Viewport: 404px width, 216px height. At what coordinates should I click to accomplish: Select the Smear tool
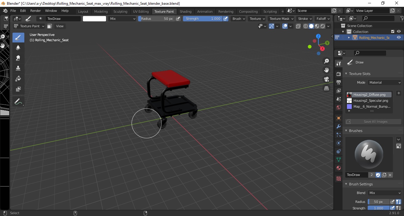(x=18, y=58)
